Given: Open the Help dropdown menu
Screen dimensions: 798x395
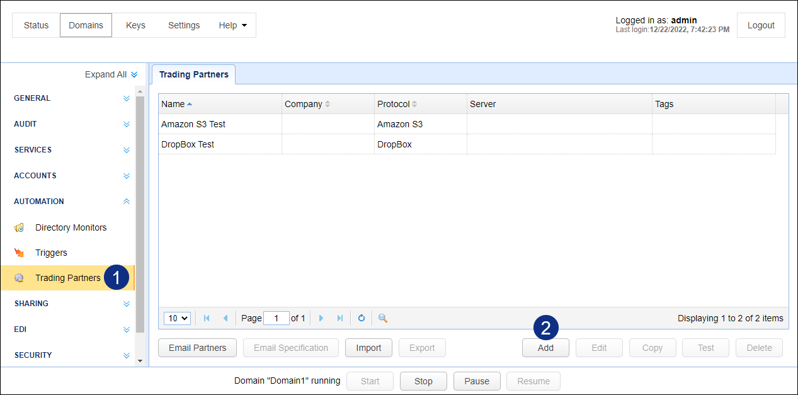Looking at the screenshot, I should coord(232,25).
